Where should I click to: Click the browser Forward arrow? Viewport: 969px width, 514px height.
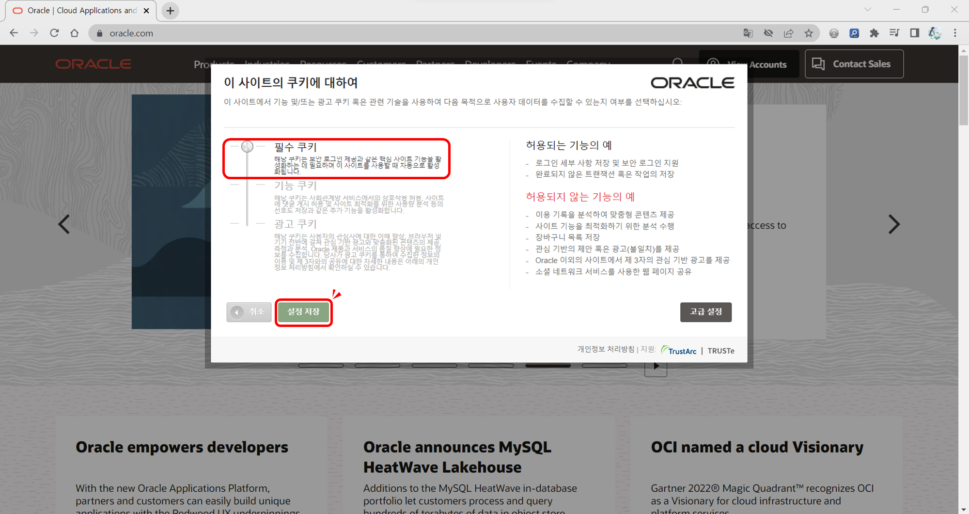pyautogui.click(x=34, y=33)
